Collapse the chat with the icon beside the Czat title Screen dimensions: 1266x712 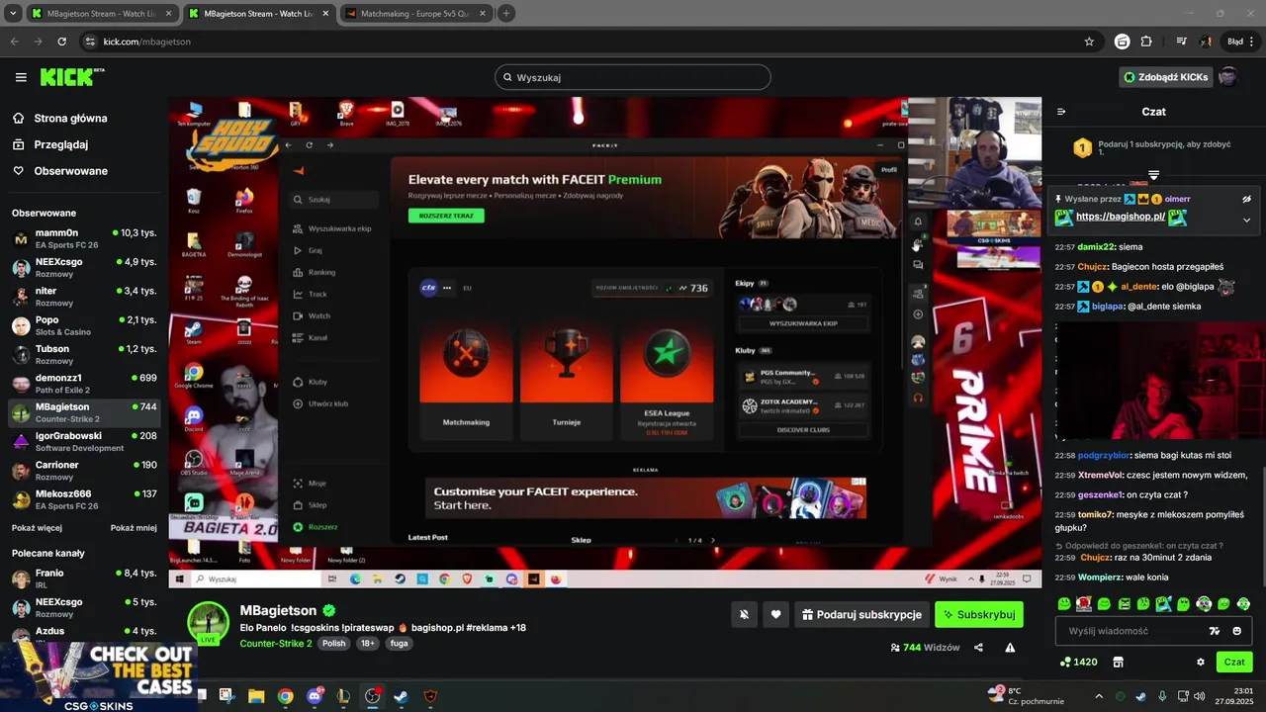(1061, 112)
